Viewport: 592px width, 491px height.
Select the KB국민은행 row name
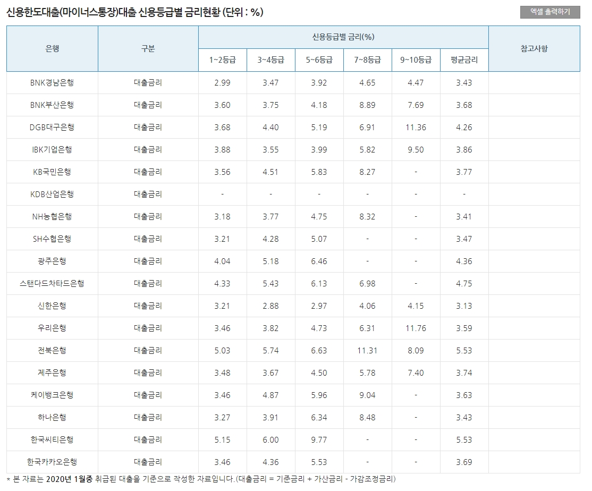coord(52,172)
